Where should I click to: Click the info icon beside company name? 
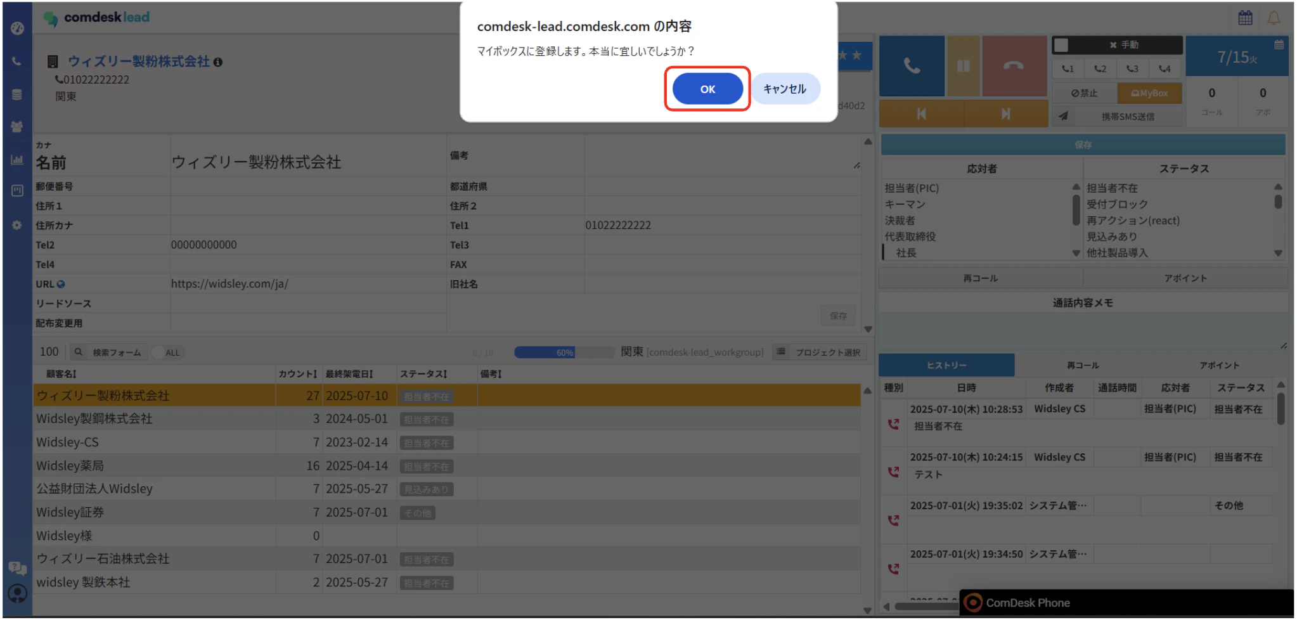tap(218, 62)
